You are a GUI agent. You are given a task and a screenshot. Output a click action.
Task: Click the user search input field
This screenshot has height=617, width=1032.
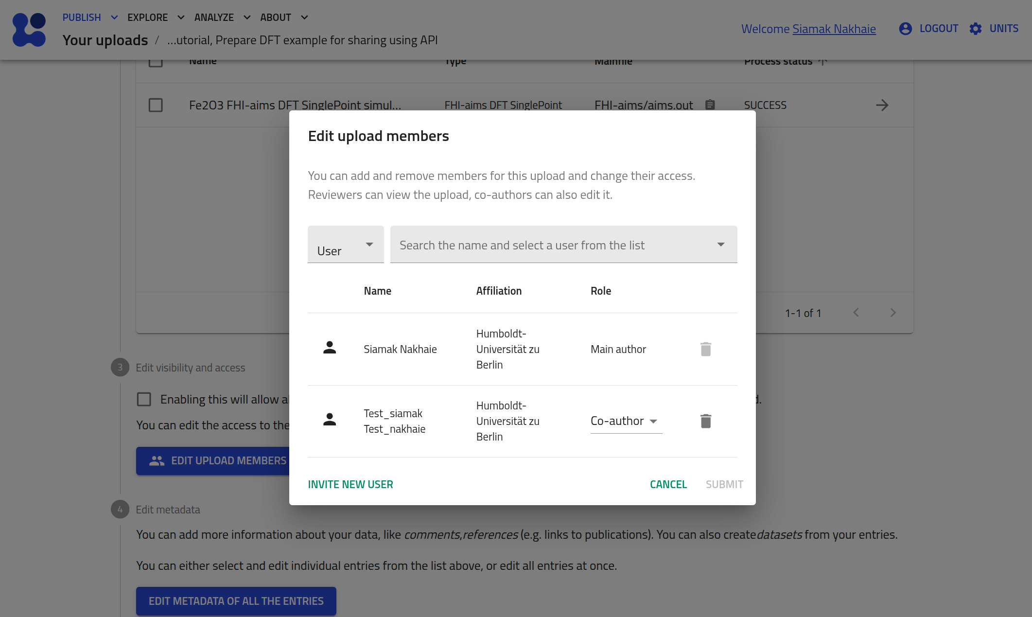click(x=535, y=245)
